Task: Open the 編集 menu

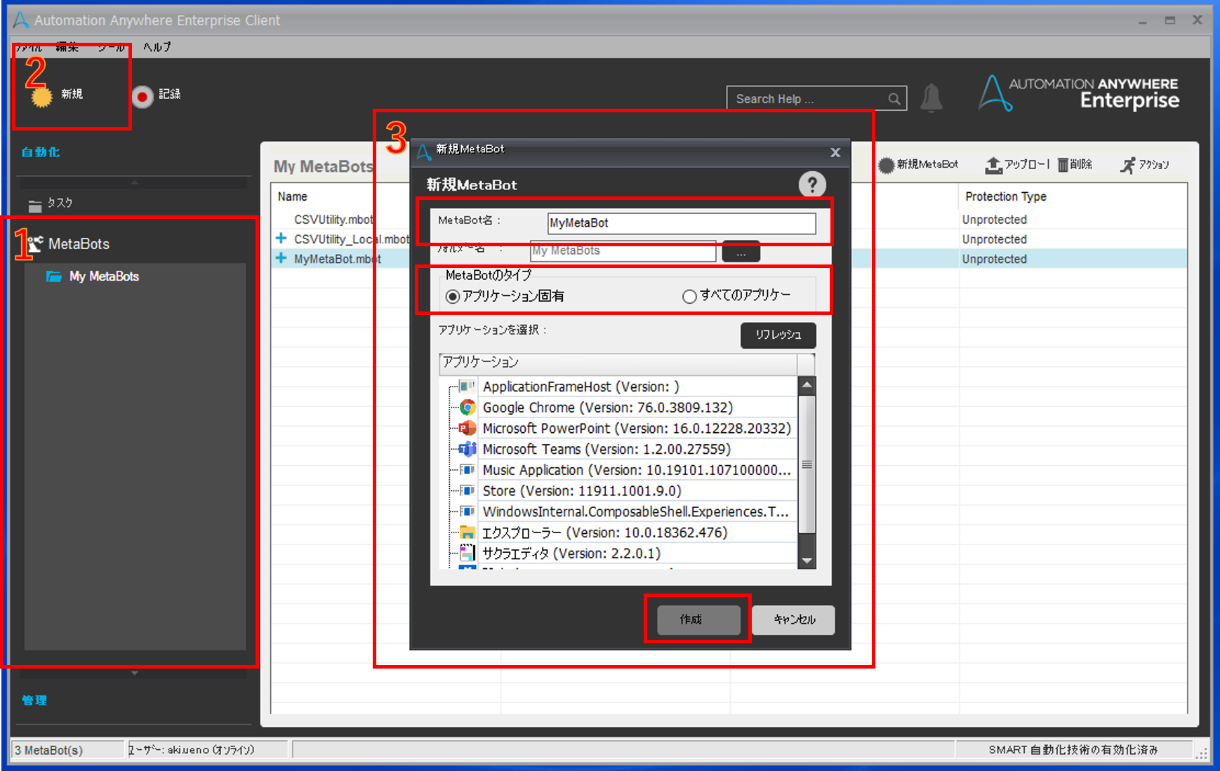Action: point(67,48)
